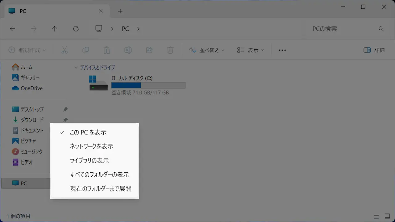This screenshot has width=395, height=222.
Task: Click the Refresh icon
Action: click(x=76, y=29)
